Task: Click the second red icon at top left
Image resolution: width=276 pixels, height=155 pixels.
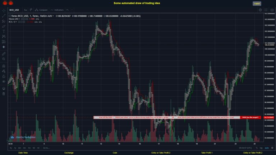Action: 11,3
